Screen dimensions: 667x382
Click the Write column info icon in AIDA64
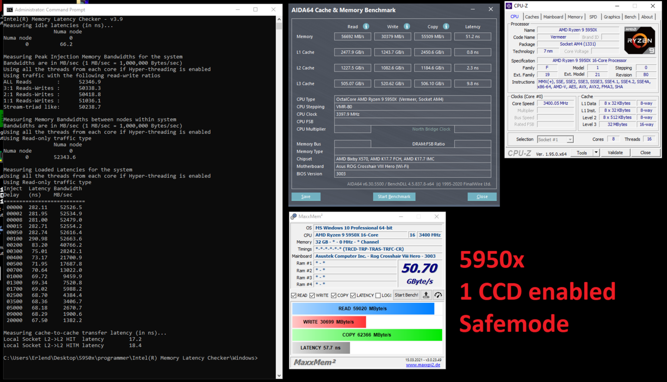406,27
